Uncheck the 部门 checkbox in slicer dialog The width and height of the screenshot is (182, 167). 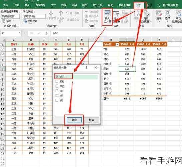point(57,76)
